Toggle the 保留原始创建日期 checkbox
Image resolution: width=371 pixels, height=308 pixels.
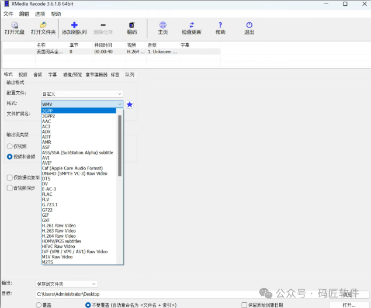244,304
